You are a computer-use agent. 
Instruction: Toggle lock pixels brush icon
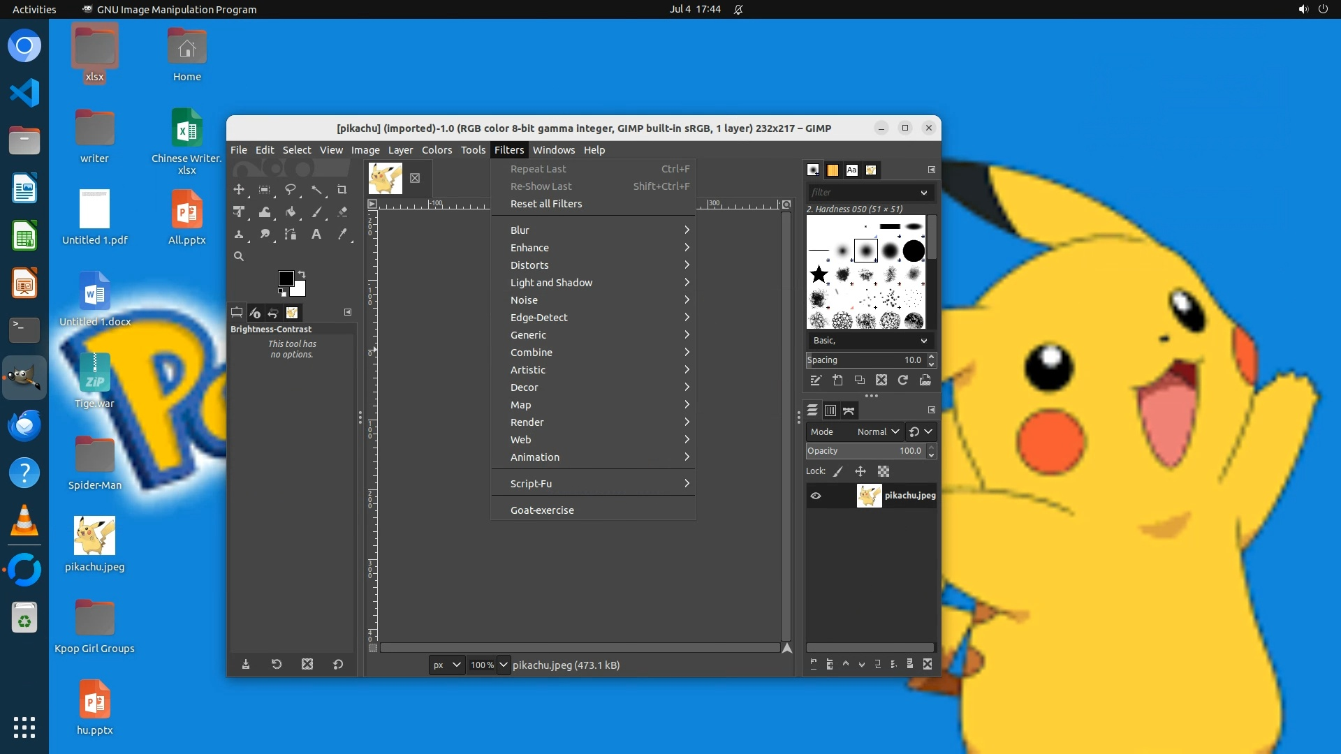pyautogui.click(x=838, y=472)
